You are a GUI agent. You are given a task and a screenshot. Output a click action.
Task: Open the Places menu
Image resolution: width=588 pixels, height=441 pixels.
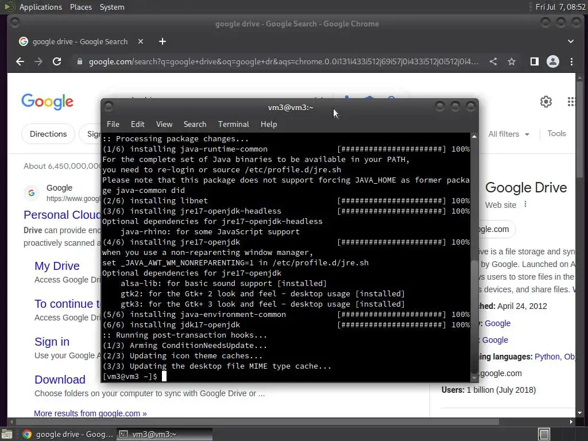pyautogui.click(x=80, y=7)
